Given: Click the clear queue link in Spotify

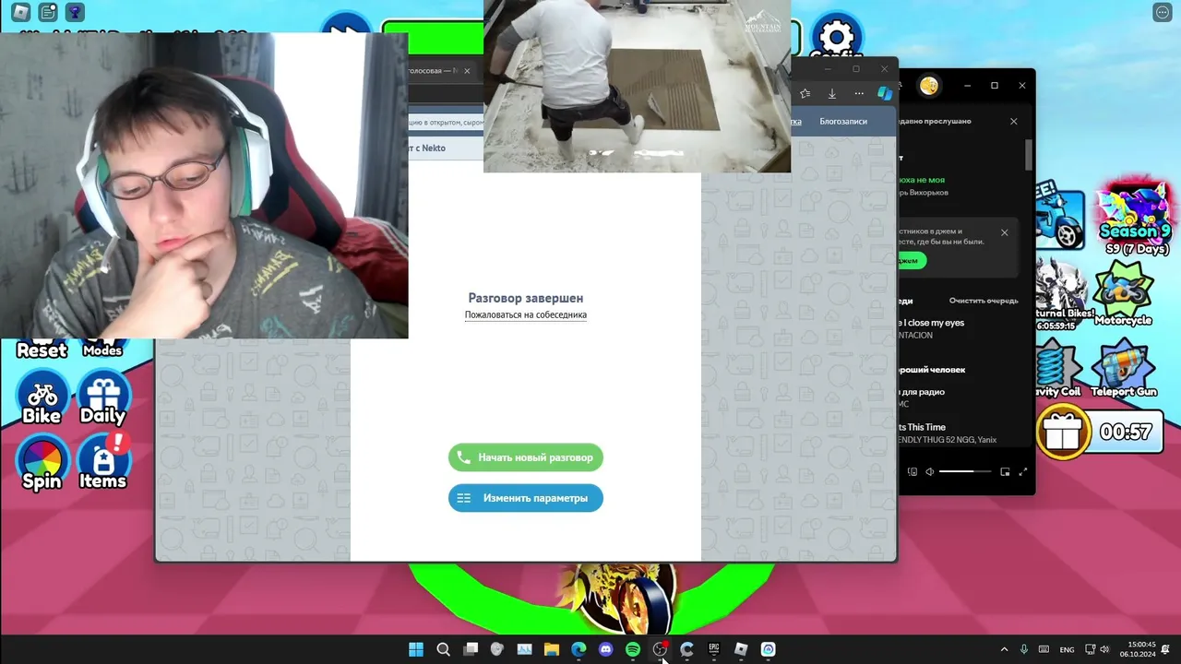Looking at the screenshot, I should click(984, 301).
